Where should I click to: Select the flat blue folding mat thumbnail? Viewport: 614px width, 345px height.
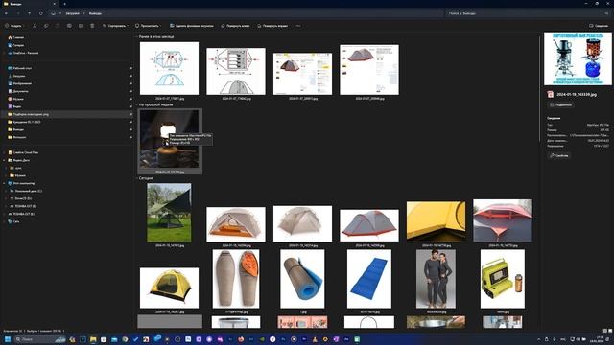click(368, 279)
